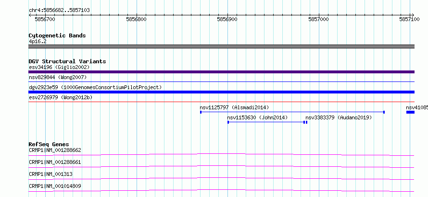Viewport: 428px width, 197px height.
Task: Select the dark purple esv34196 variant bar
Action: click(221, 72)
